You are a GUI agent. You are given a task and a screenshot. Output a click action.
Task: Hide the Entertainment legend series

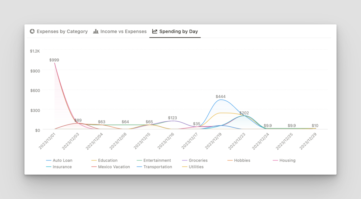(x=154, y=160)
